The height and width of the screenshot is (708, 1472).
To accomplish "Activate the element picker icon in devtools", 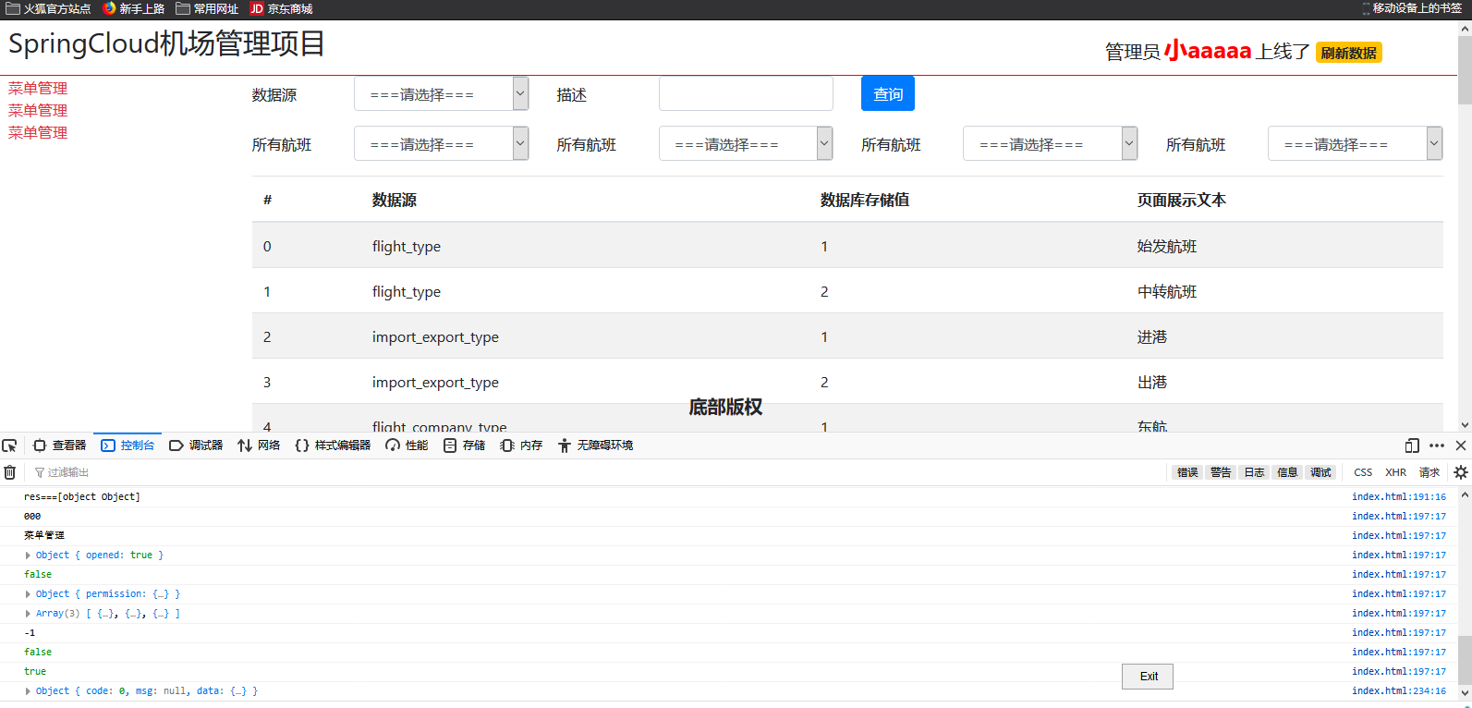I will (9, 446).
